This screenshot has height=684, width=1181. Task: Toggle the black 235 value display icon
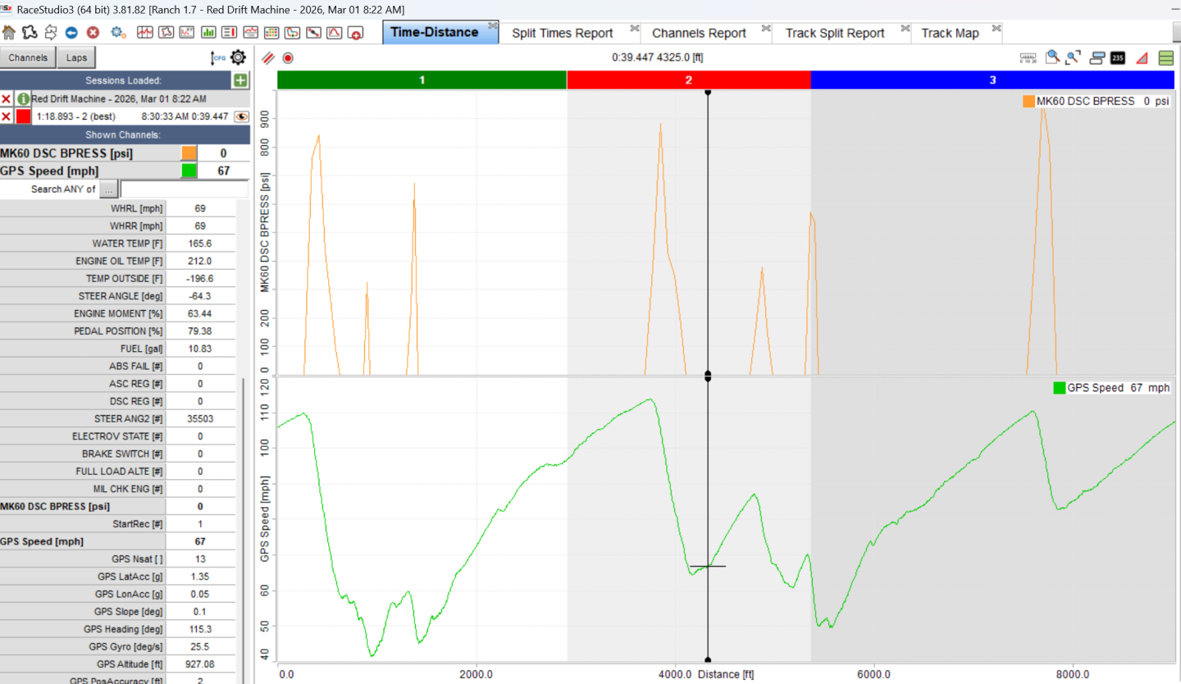(1118, 58)
